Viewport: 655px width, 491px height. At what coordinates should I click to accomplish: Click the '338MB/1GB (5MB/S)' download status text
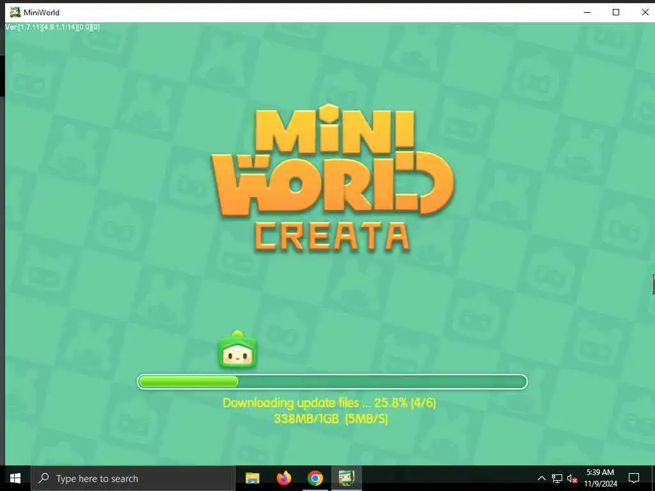pos(331,419)
